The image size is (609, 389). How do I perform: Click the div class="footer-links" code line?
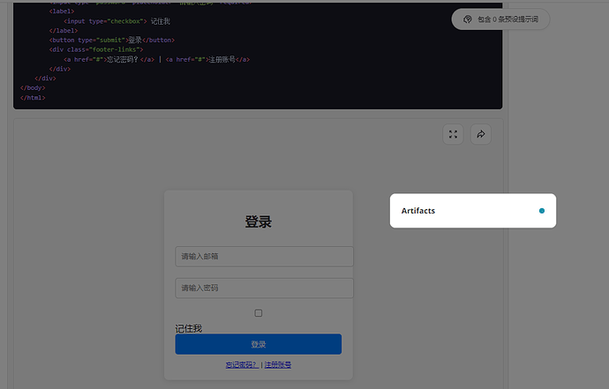(x=96, y=49)
